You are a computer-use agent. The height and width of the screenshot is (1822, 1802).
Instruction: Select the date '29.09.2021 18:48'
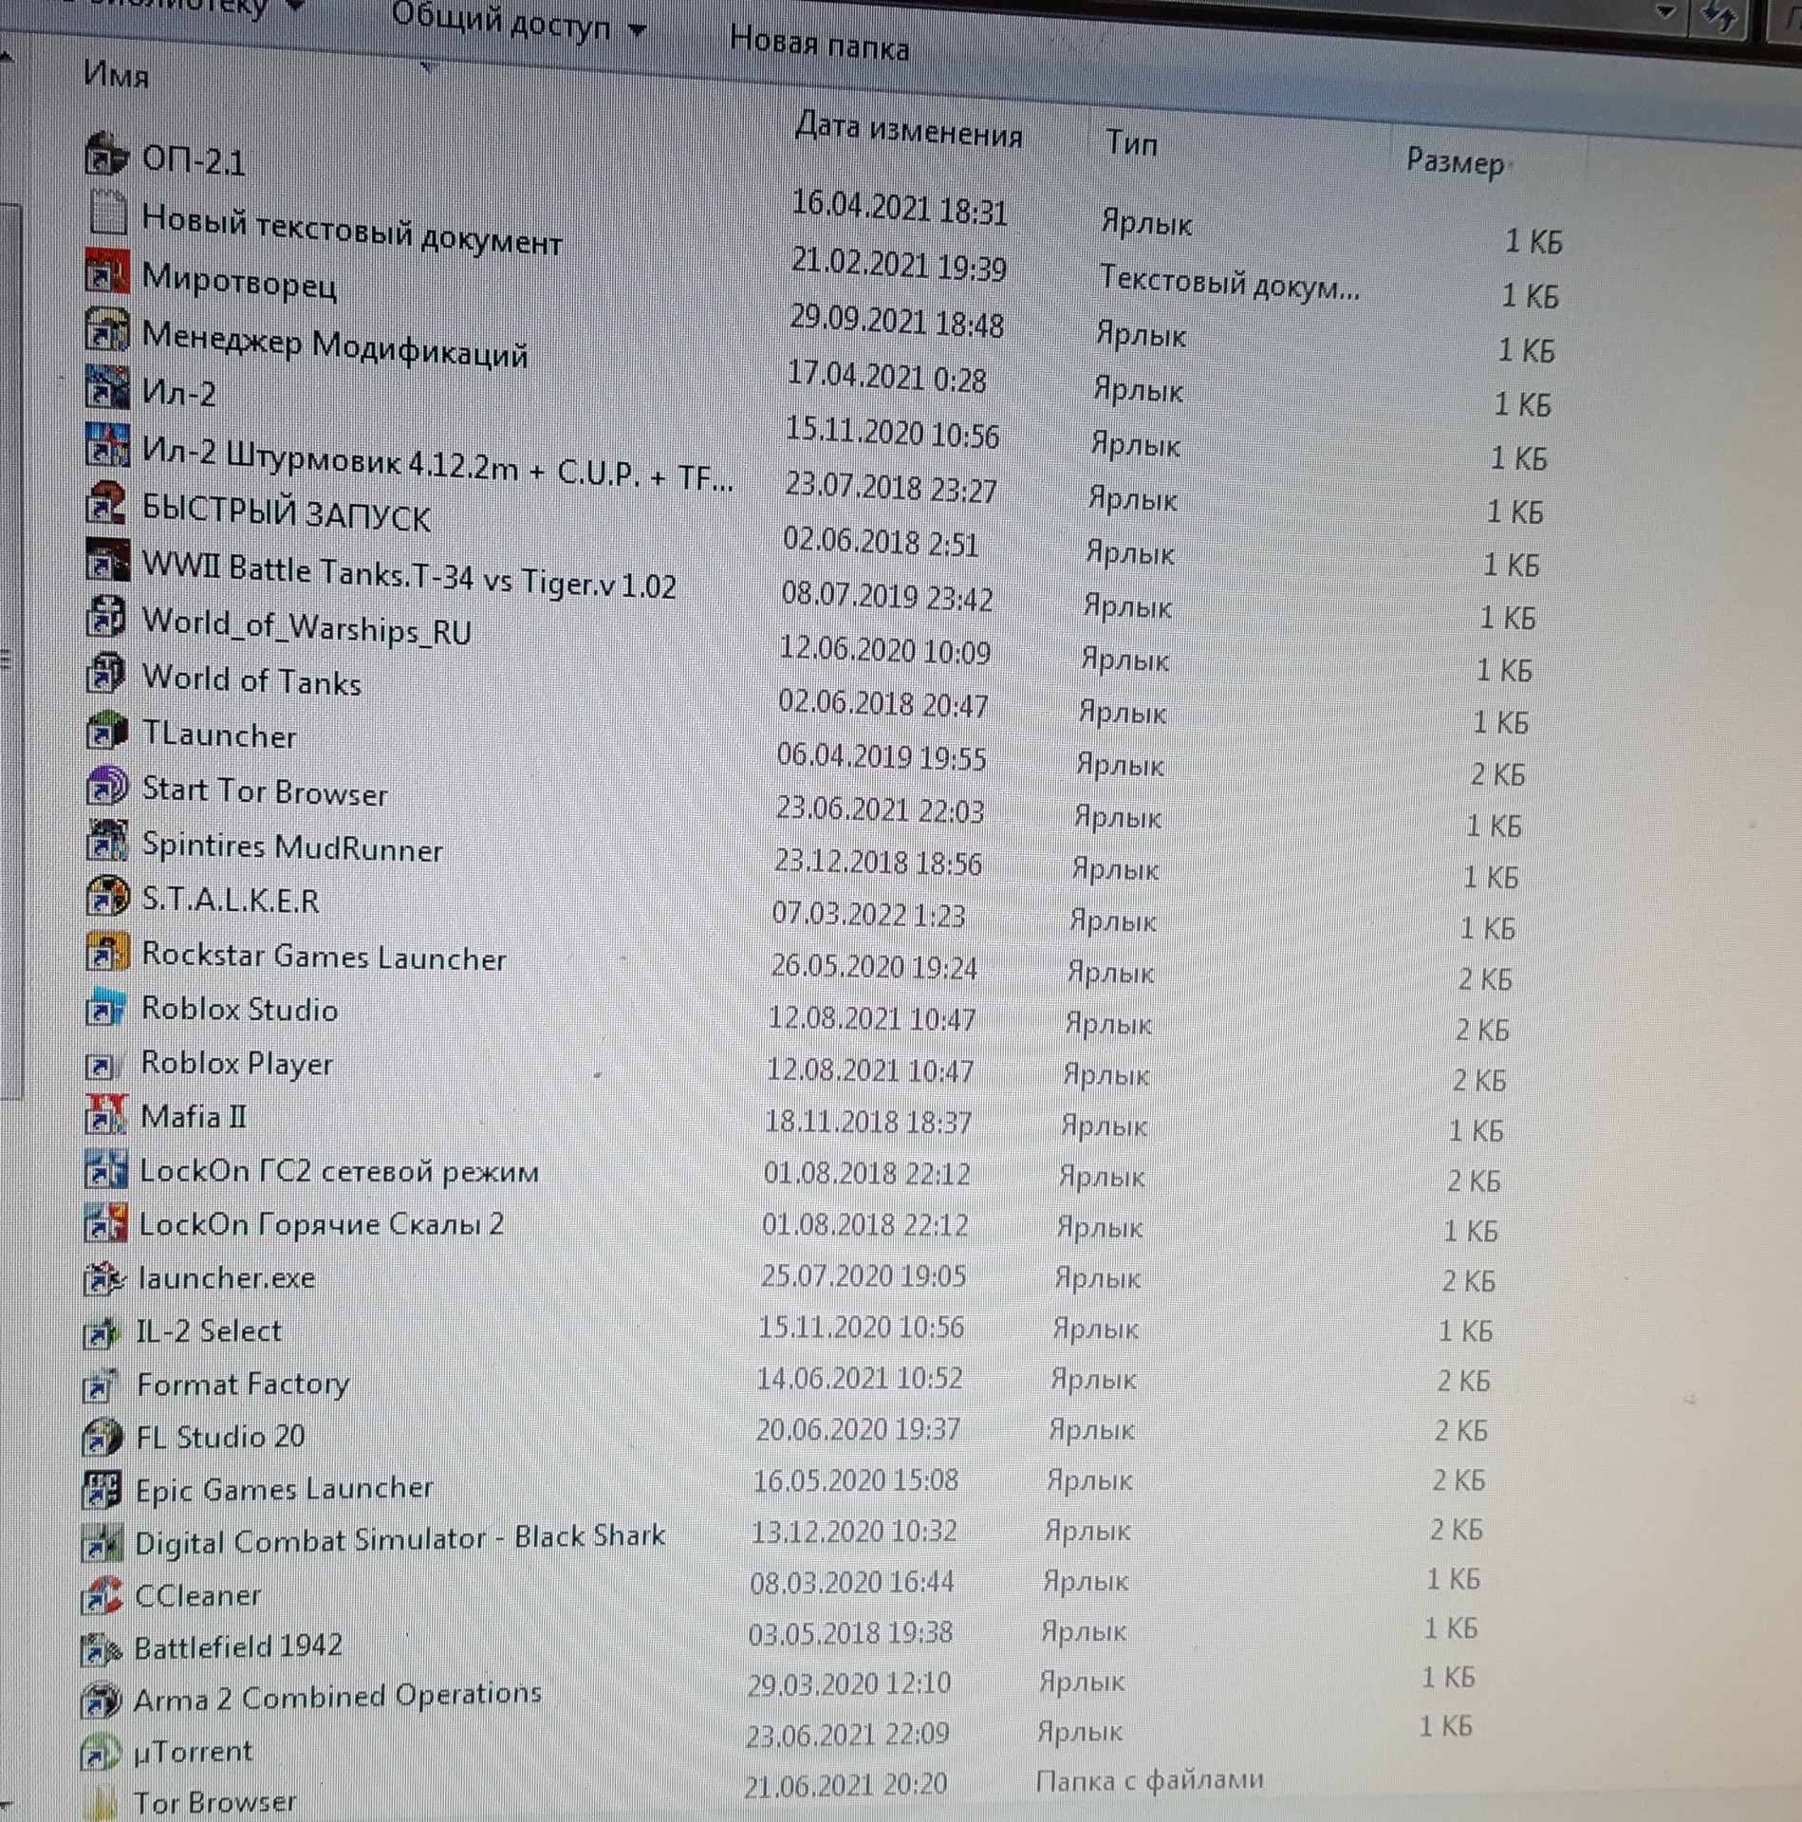tap(897, 321)
